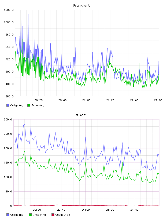163x219 pixels.
Task: Click the 1080.0 y-axis label in Frankfurt chart
Action: click(x=9, y=22)
